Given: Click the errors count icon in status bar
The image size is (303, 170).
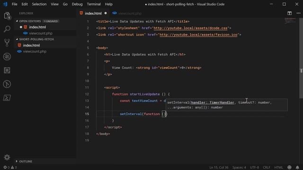Looking at the screenshot, I should 5,167.
